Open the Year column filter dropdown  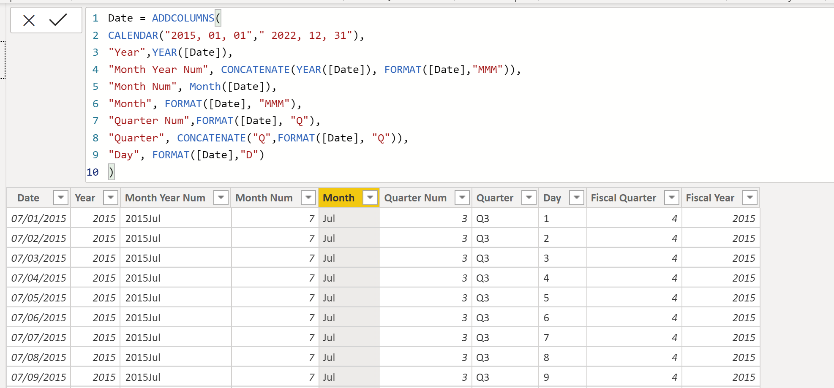(x=111, y=198)
